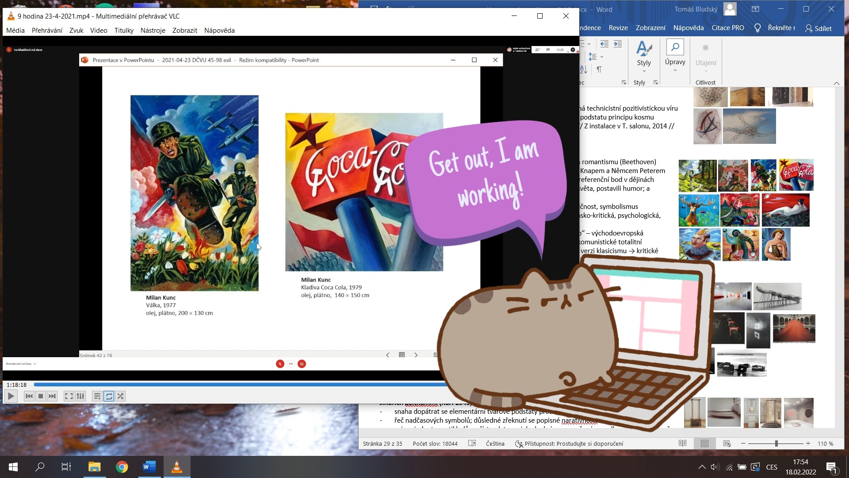
Task: Click the line spacing icon in Word
Action: pyautogui.click(x=593, y=57)
